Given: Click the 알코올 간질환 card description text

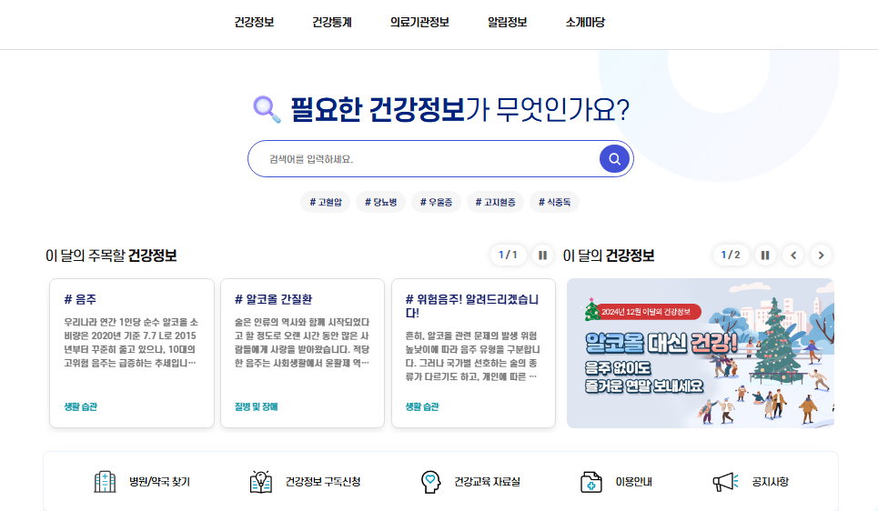Looking at the screenshot, I should (302, 343).
